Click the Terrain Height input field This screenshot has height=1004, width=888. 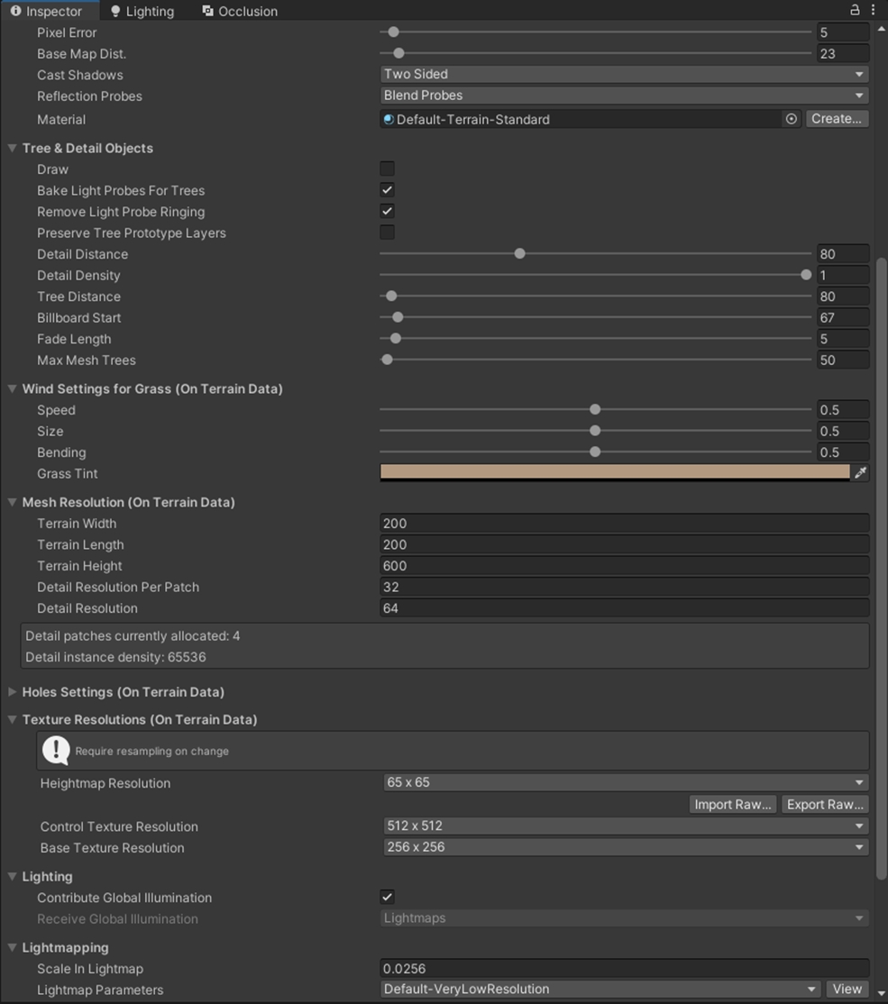point(624,566)
